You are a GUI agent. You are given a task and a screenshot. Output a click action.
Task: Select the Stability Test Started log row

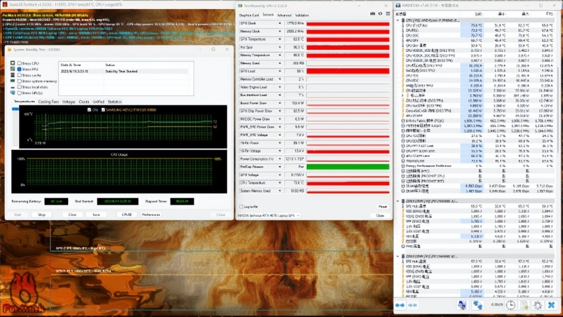click(x=123, y=72)
